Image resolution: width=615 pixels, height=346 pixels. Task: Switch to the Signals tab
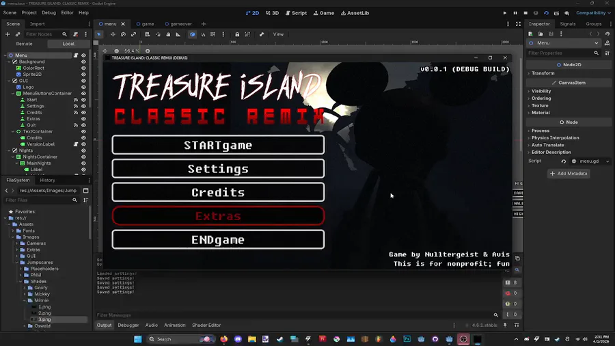(568, 24)
